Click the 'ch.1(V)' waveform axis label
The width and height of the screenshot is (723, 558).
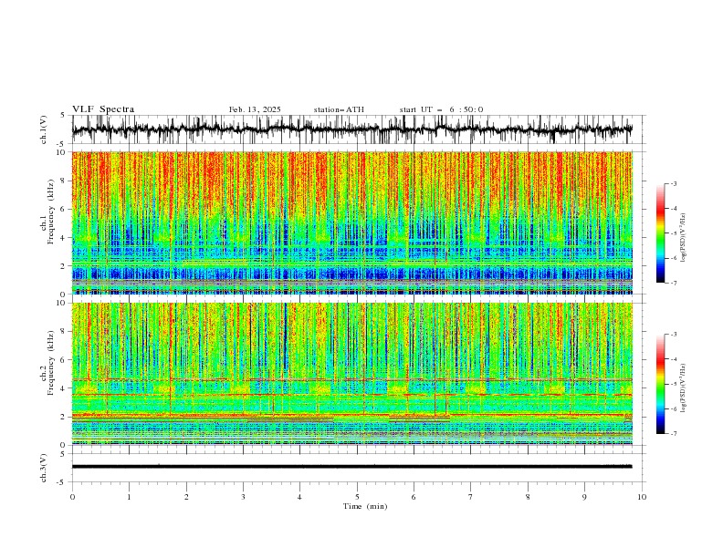tap(44, 129)
